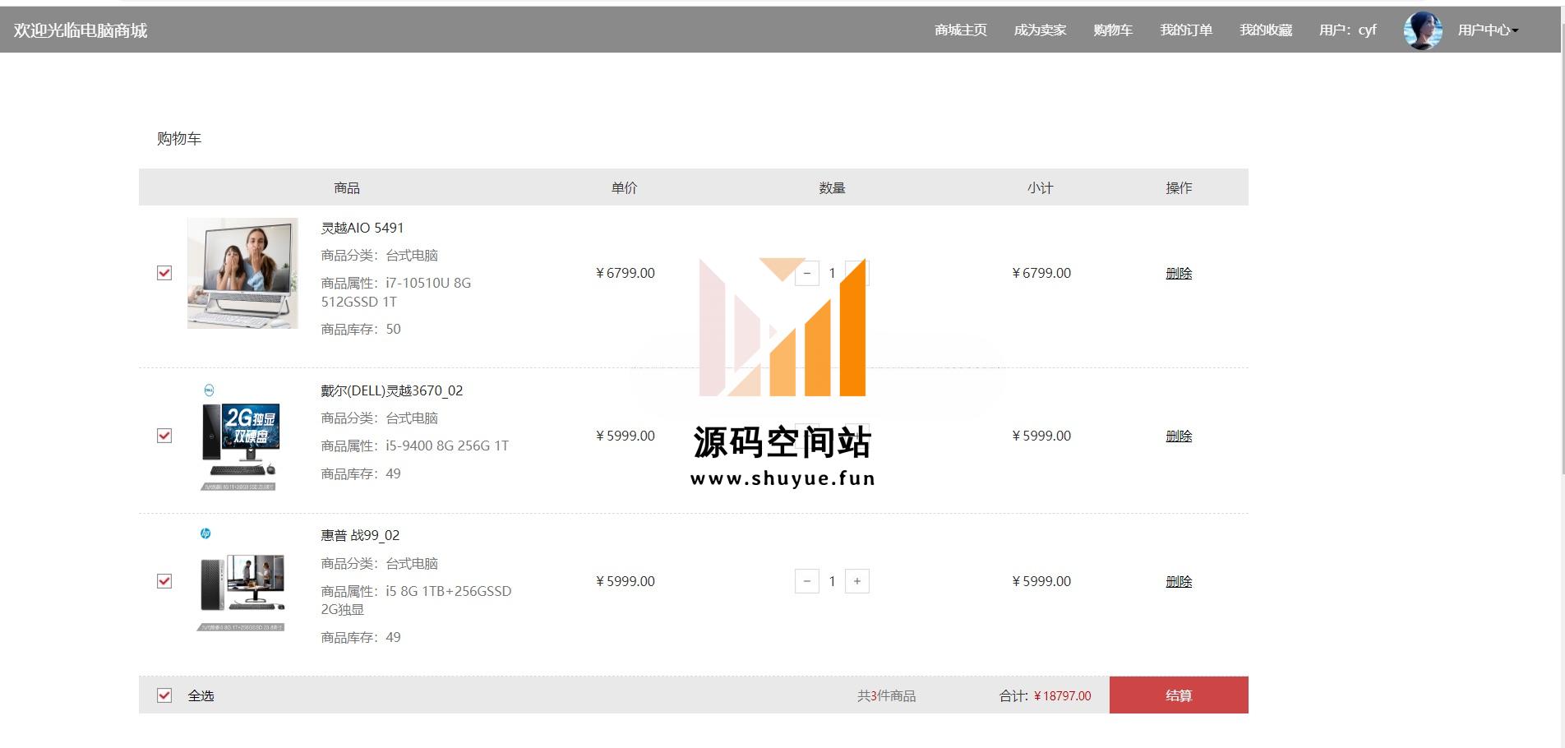Go to 商城主页 in the top navigation
This screenshot has width=1565, height=748.
click(x=960, y=30)
